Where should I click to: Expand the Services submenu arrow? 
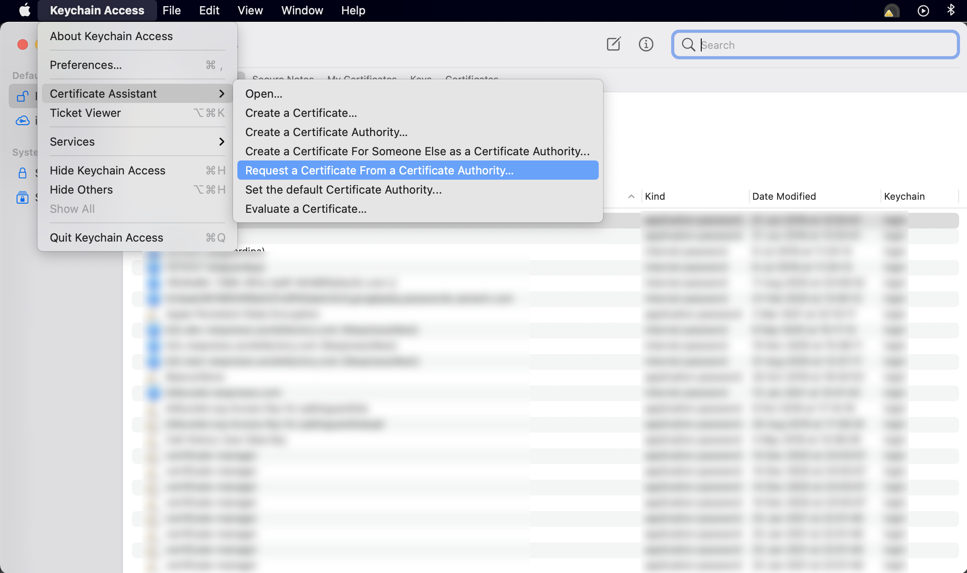point(222,142)
